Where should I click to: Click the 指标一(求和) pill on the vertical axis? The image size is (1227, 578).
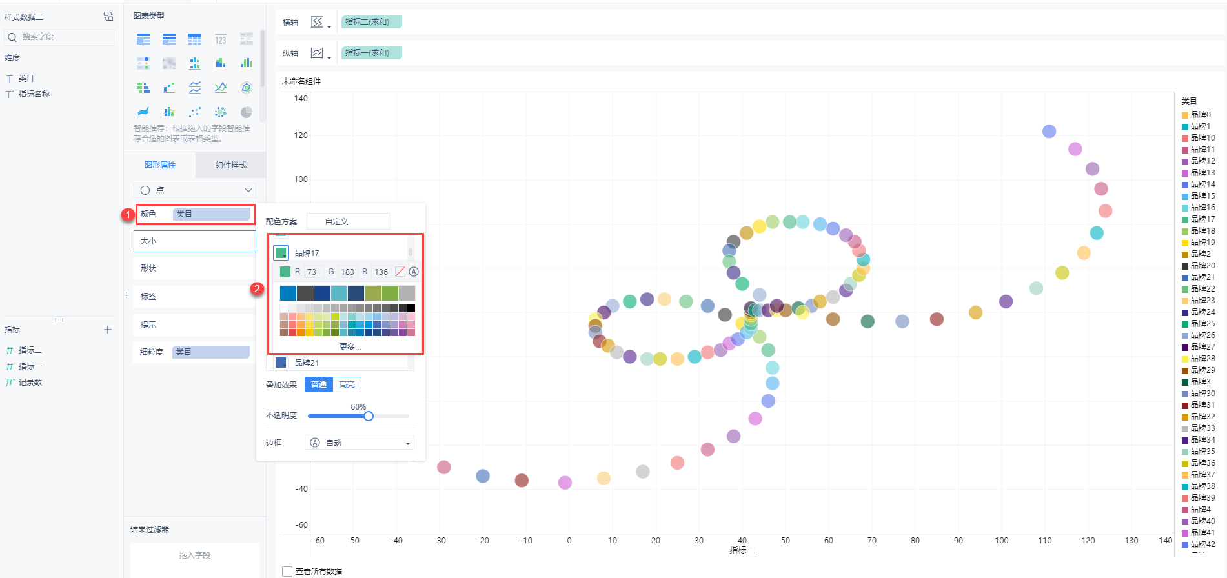pyautogui.click(x=371, y=53)
